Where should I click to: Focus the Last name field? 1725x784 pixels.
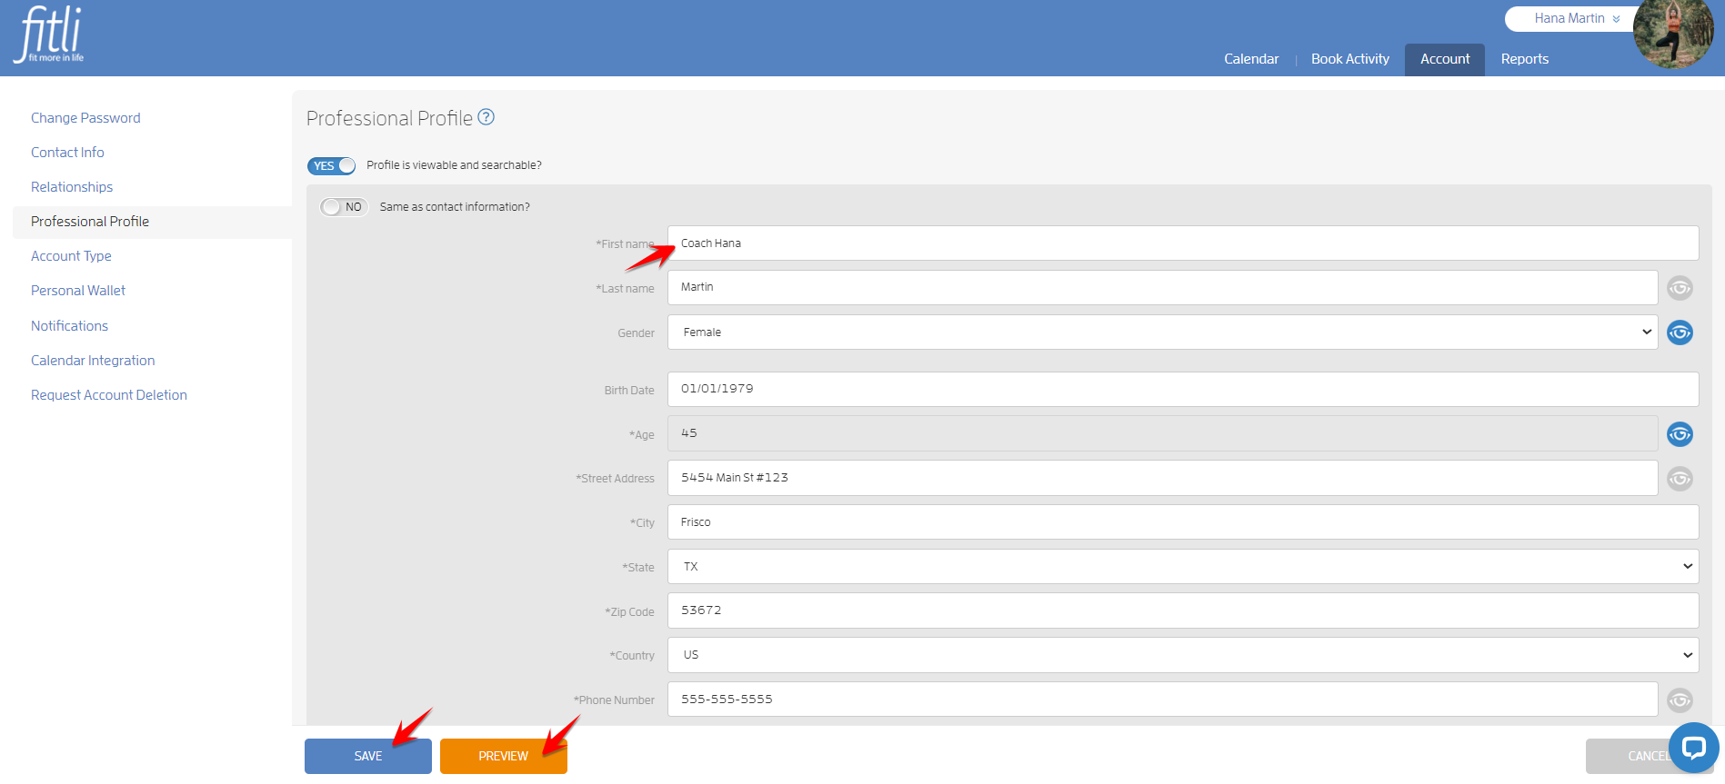tap(1162, 287)
